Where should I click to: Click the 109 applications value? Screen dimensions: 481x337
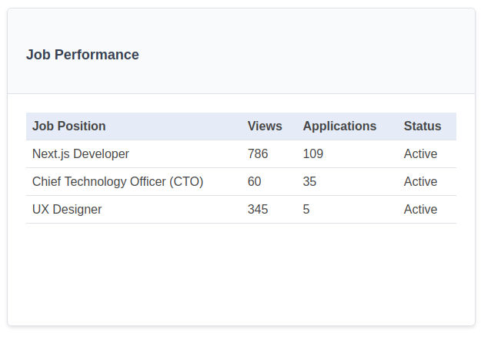pos(313,153)
